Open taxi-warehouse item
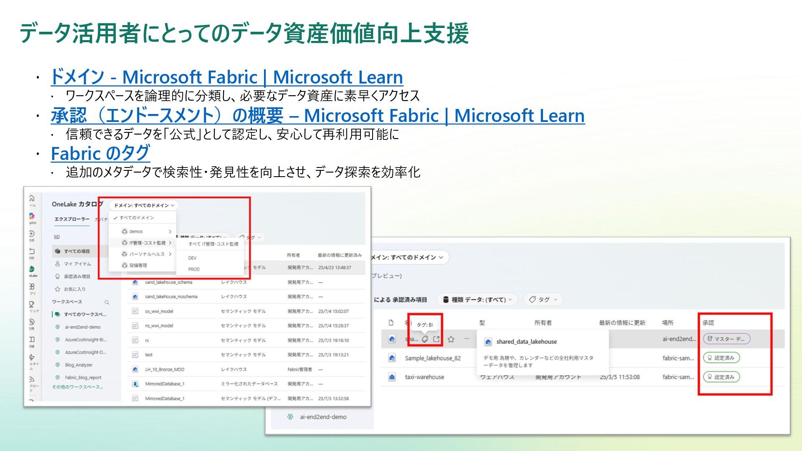Viewport: 802px width, 451px height. (424, 377)
